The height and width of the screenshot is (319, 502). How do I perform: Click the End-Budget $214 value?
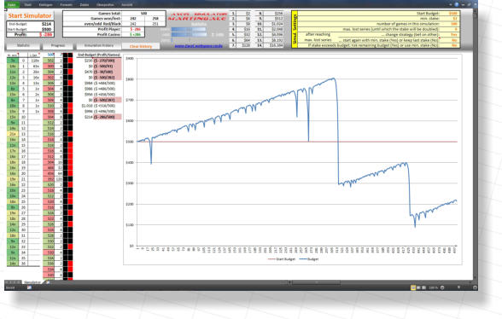[46, 24]
